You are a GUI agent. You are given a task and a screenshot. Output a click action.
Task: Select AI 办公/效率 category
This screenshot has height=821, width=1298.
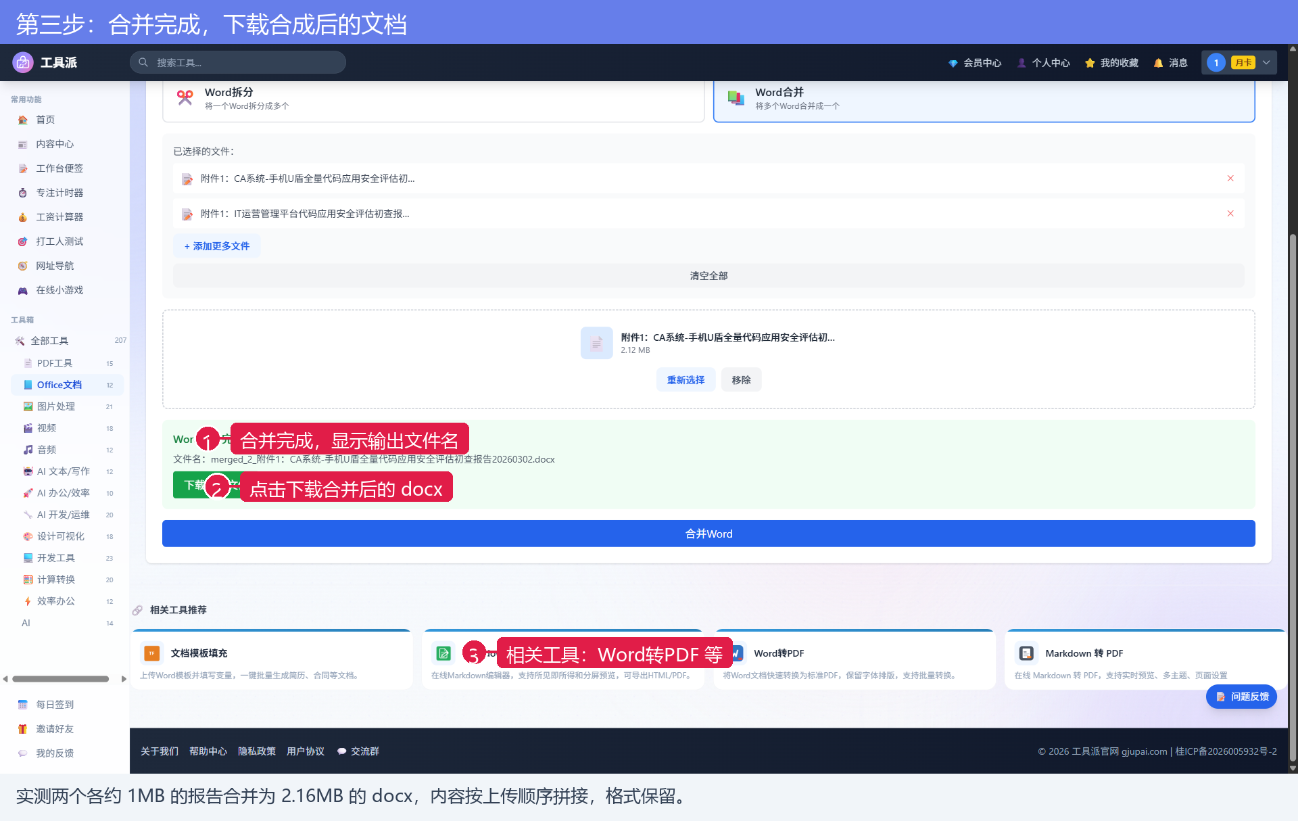click(68, 493)
